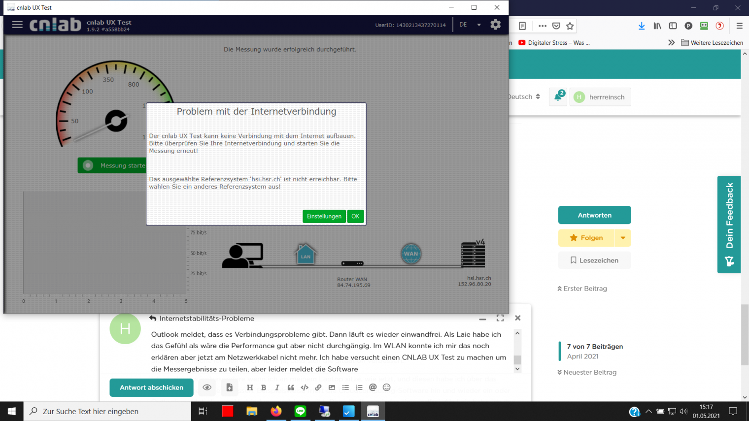Click into the Windows taskbar search box
The height and width of the screenshot is (421, 749).
[x=108, y=411]
